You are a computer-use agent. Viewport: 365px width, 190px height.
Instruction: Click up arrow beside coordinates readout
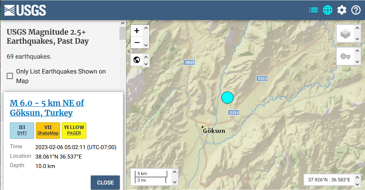point(357,177)
